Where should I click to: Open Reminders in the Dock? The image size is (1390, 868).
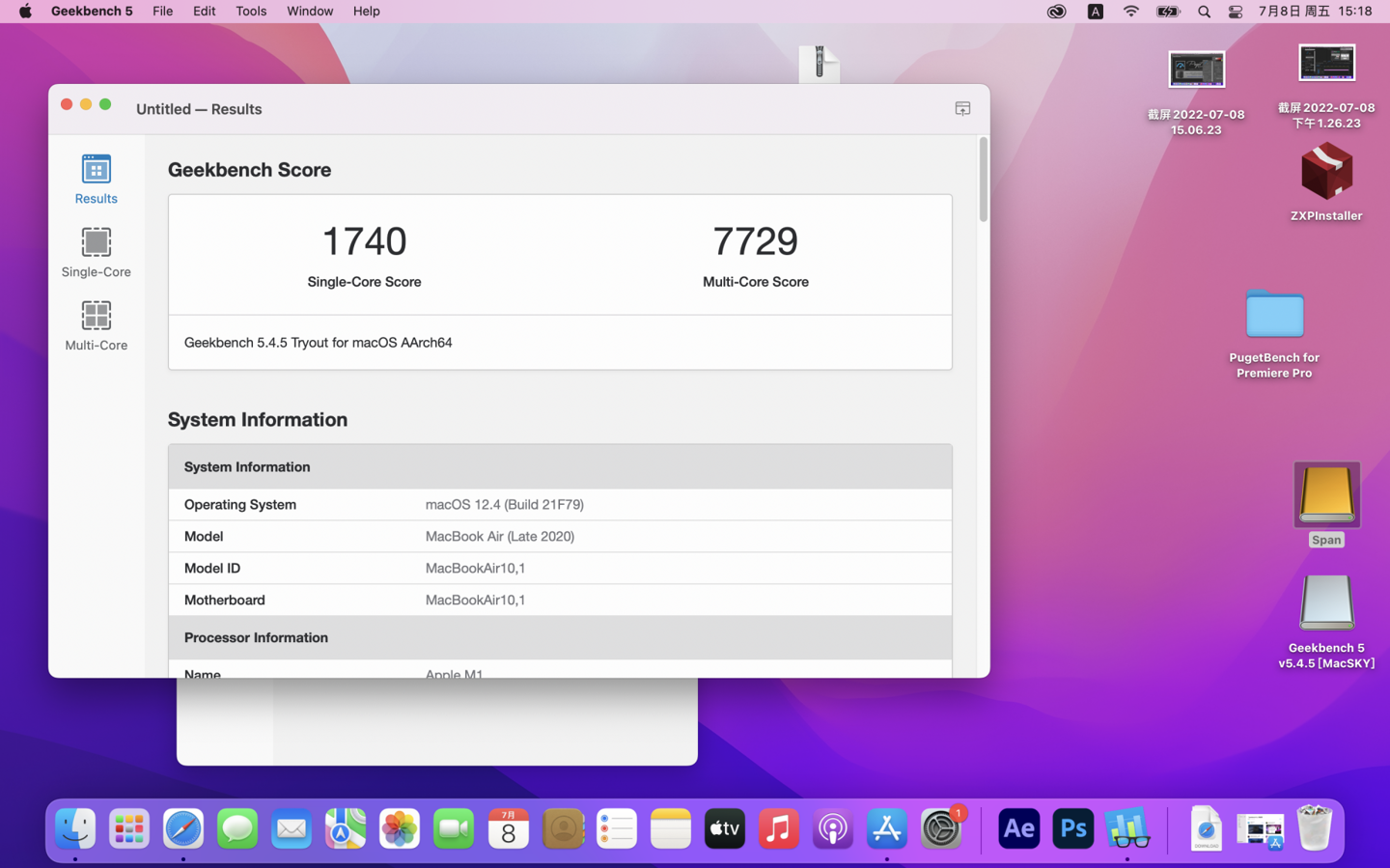pyautogui.click(x=617, y=828)
